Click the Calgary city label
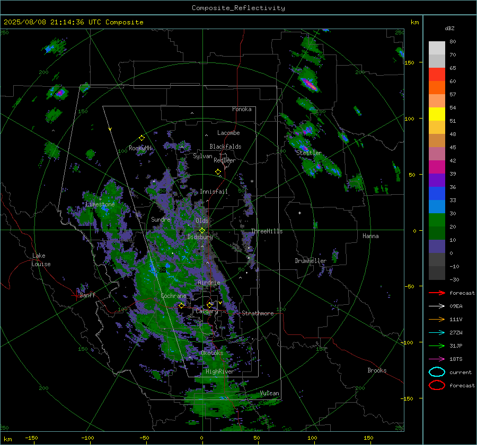 [x=207, y=311]
